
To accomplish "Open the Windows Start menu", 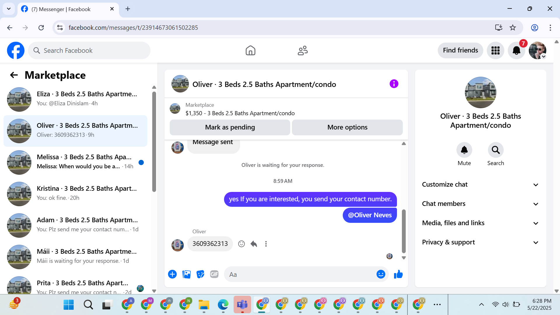I will click(69, 304).
